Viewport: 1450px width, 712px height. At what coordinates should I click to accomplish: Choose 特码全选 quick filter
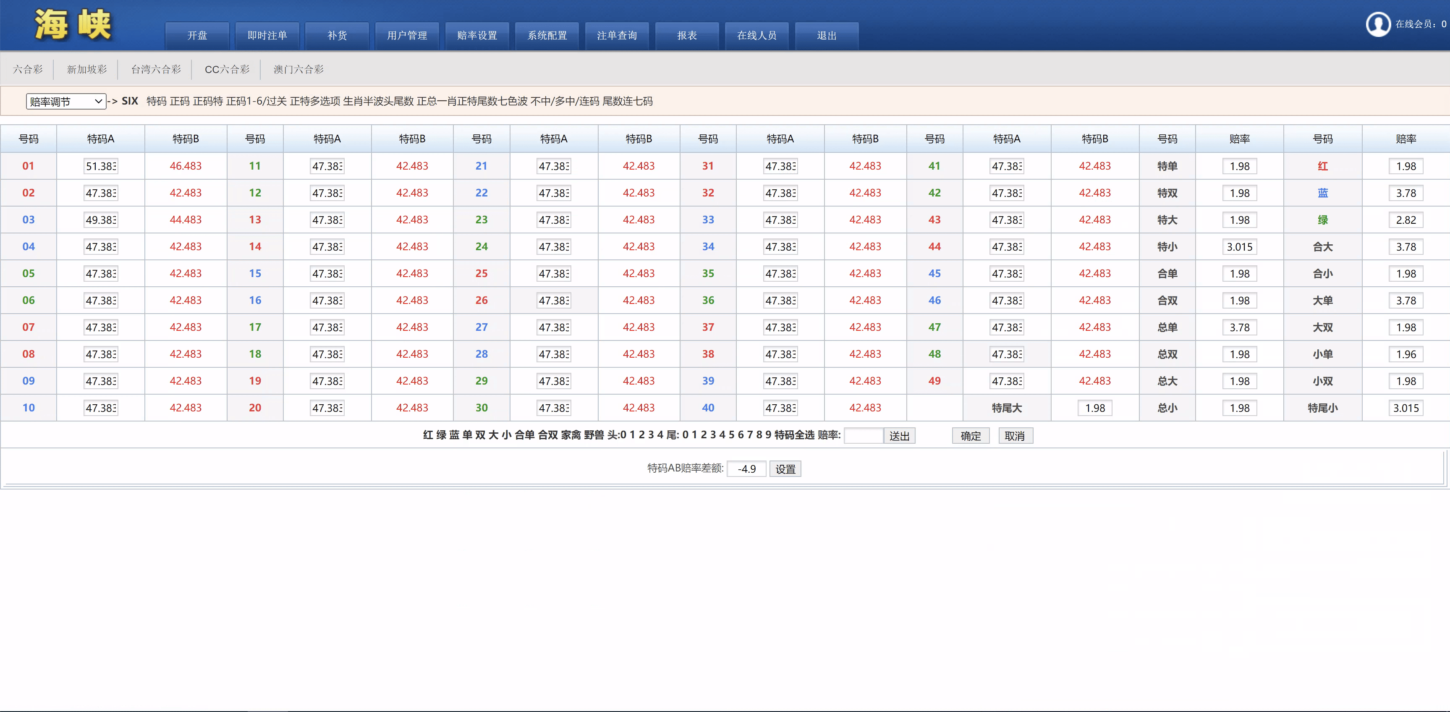pos(794,435)
